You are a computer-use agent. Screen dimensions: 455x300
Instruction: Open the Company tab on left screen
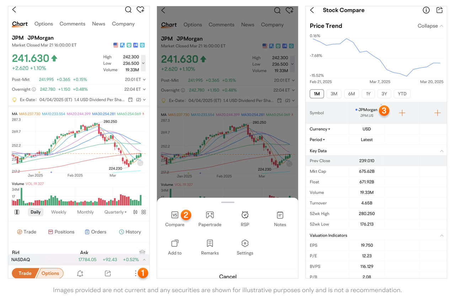[x=123, y=24]
